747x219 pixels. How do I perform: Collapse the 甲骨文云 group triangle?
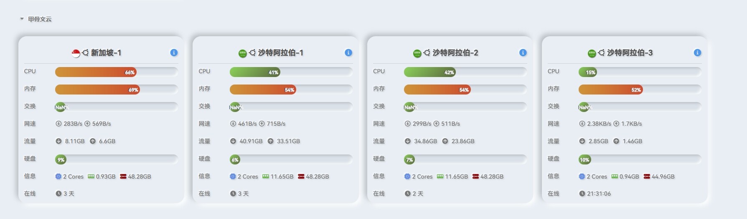click(22, 19)
